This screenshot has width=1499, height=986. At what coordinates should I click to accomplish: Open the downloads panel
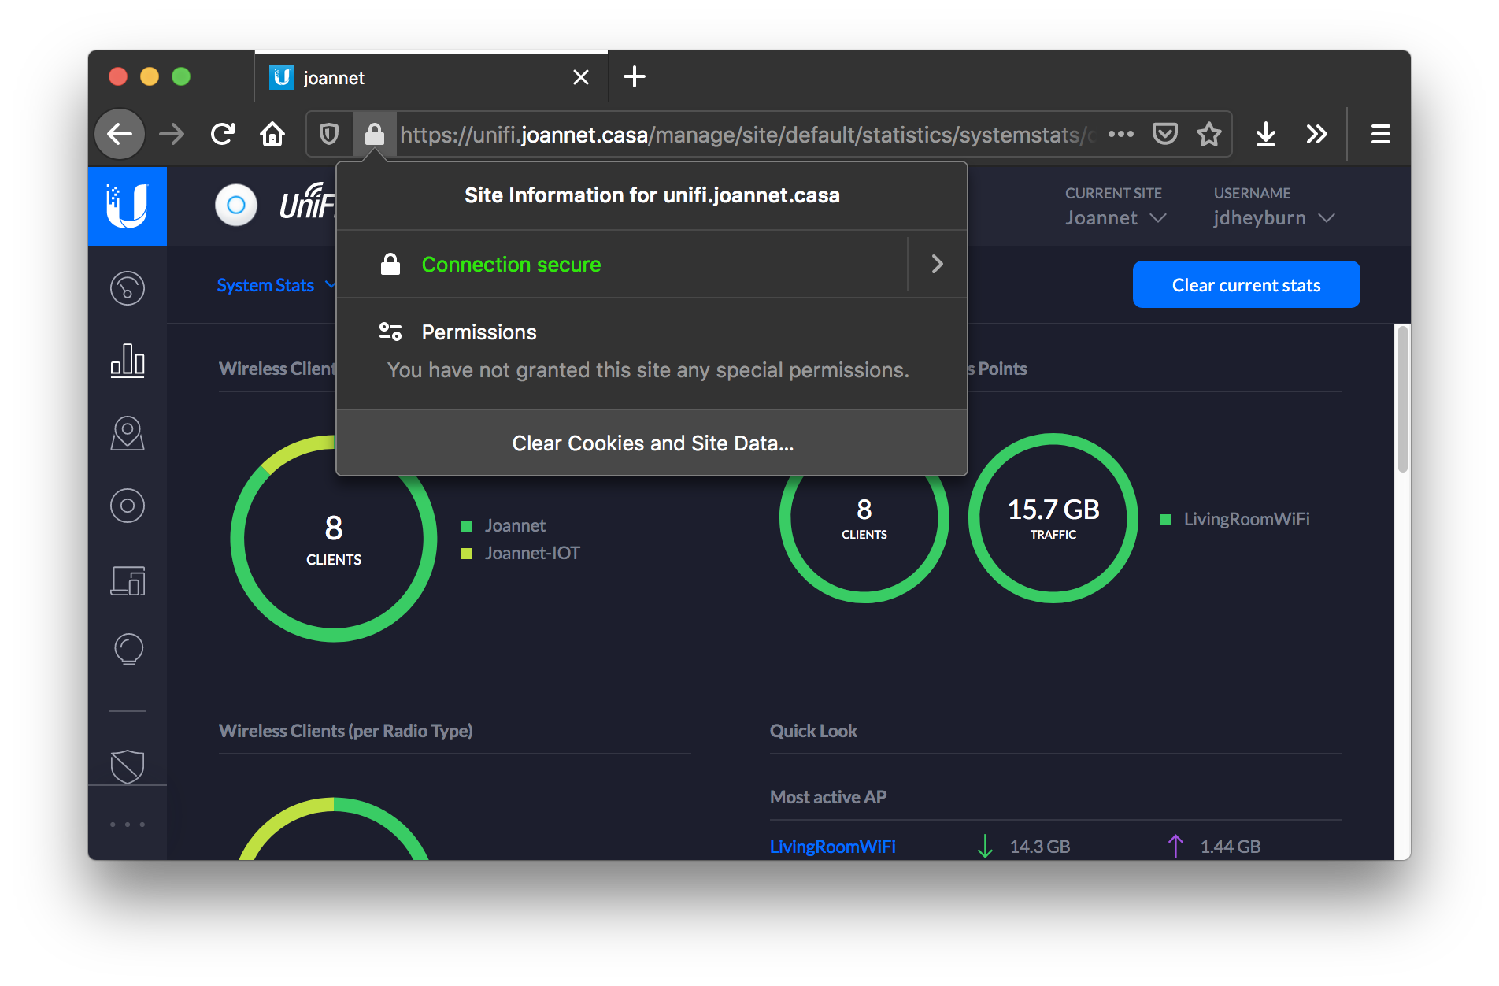[1266, 134]
